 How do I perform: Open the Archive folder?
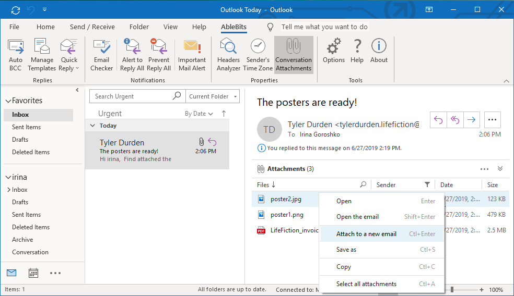point(22,239)
